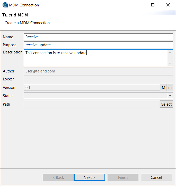This screenshot has width=176, height=186.
Task: Maximize the MDM Connection window
Action: [153, 5]
